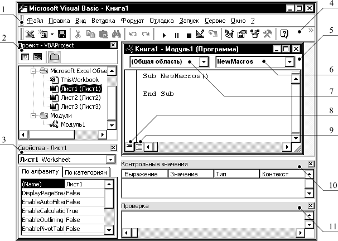Switch to По категориям tab
The height and width of the screenshot is (241, 338).
(x=86, y=172)
